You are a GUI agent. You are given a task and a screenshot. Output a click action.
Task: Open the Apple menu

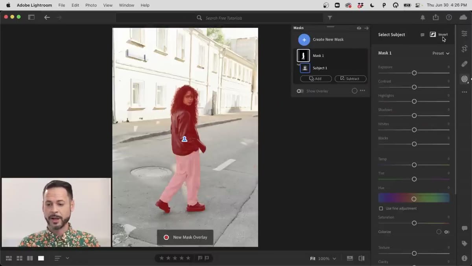[x=8, y=5]
